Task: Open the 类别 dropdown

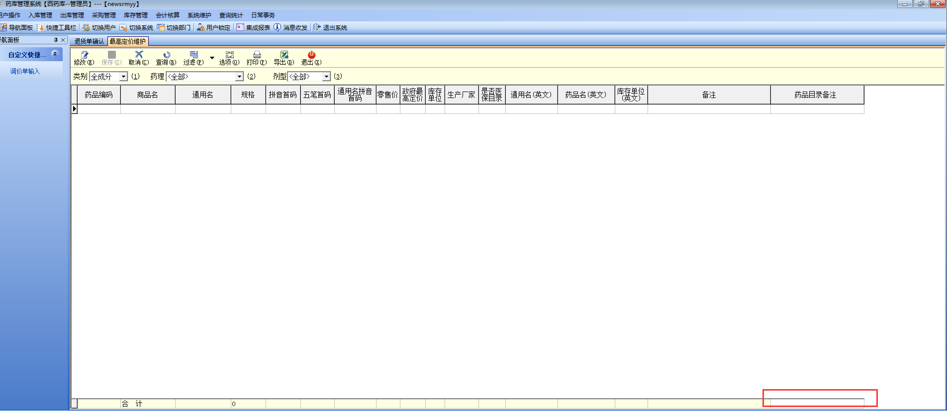Action: coord(123,77)
